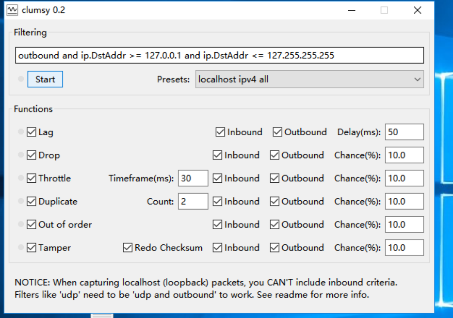Click the clumsy app icon in title bar
The image size is (453, 318).
[x=13, y=10]
